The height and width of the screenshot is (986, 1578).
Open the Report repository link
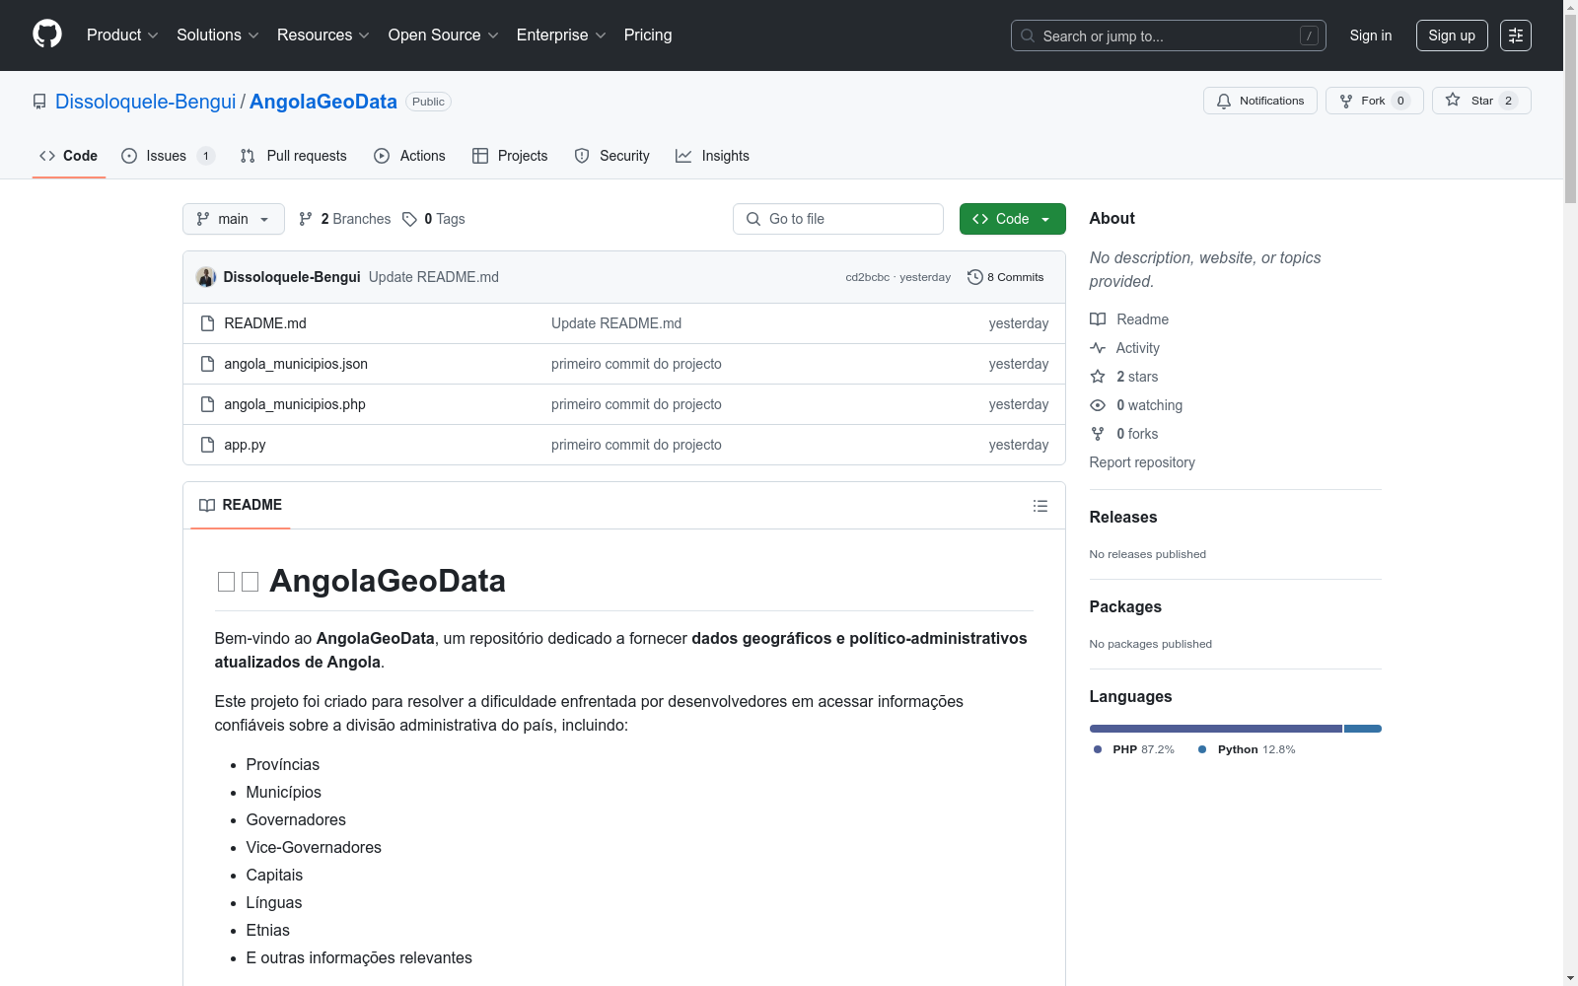(x=1142, y=462)
